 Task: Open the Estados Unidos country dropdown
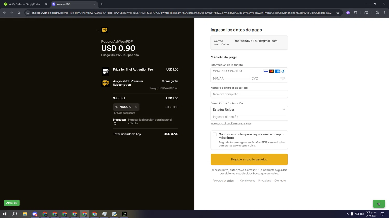[x=249, y=110]
